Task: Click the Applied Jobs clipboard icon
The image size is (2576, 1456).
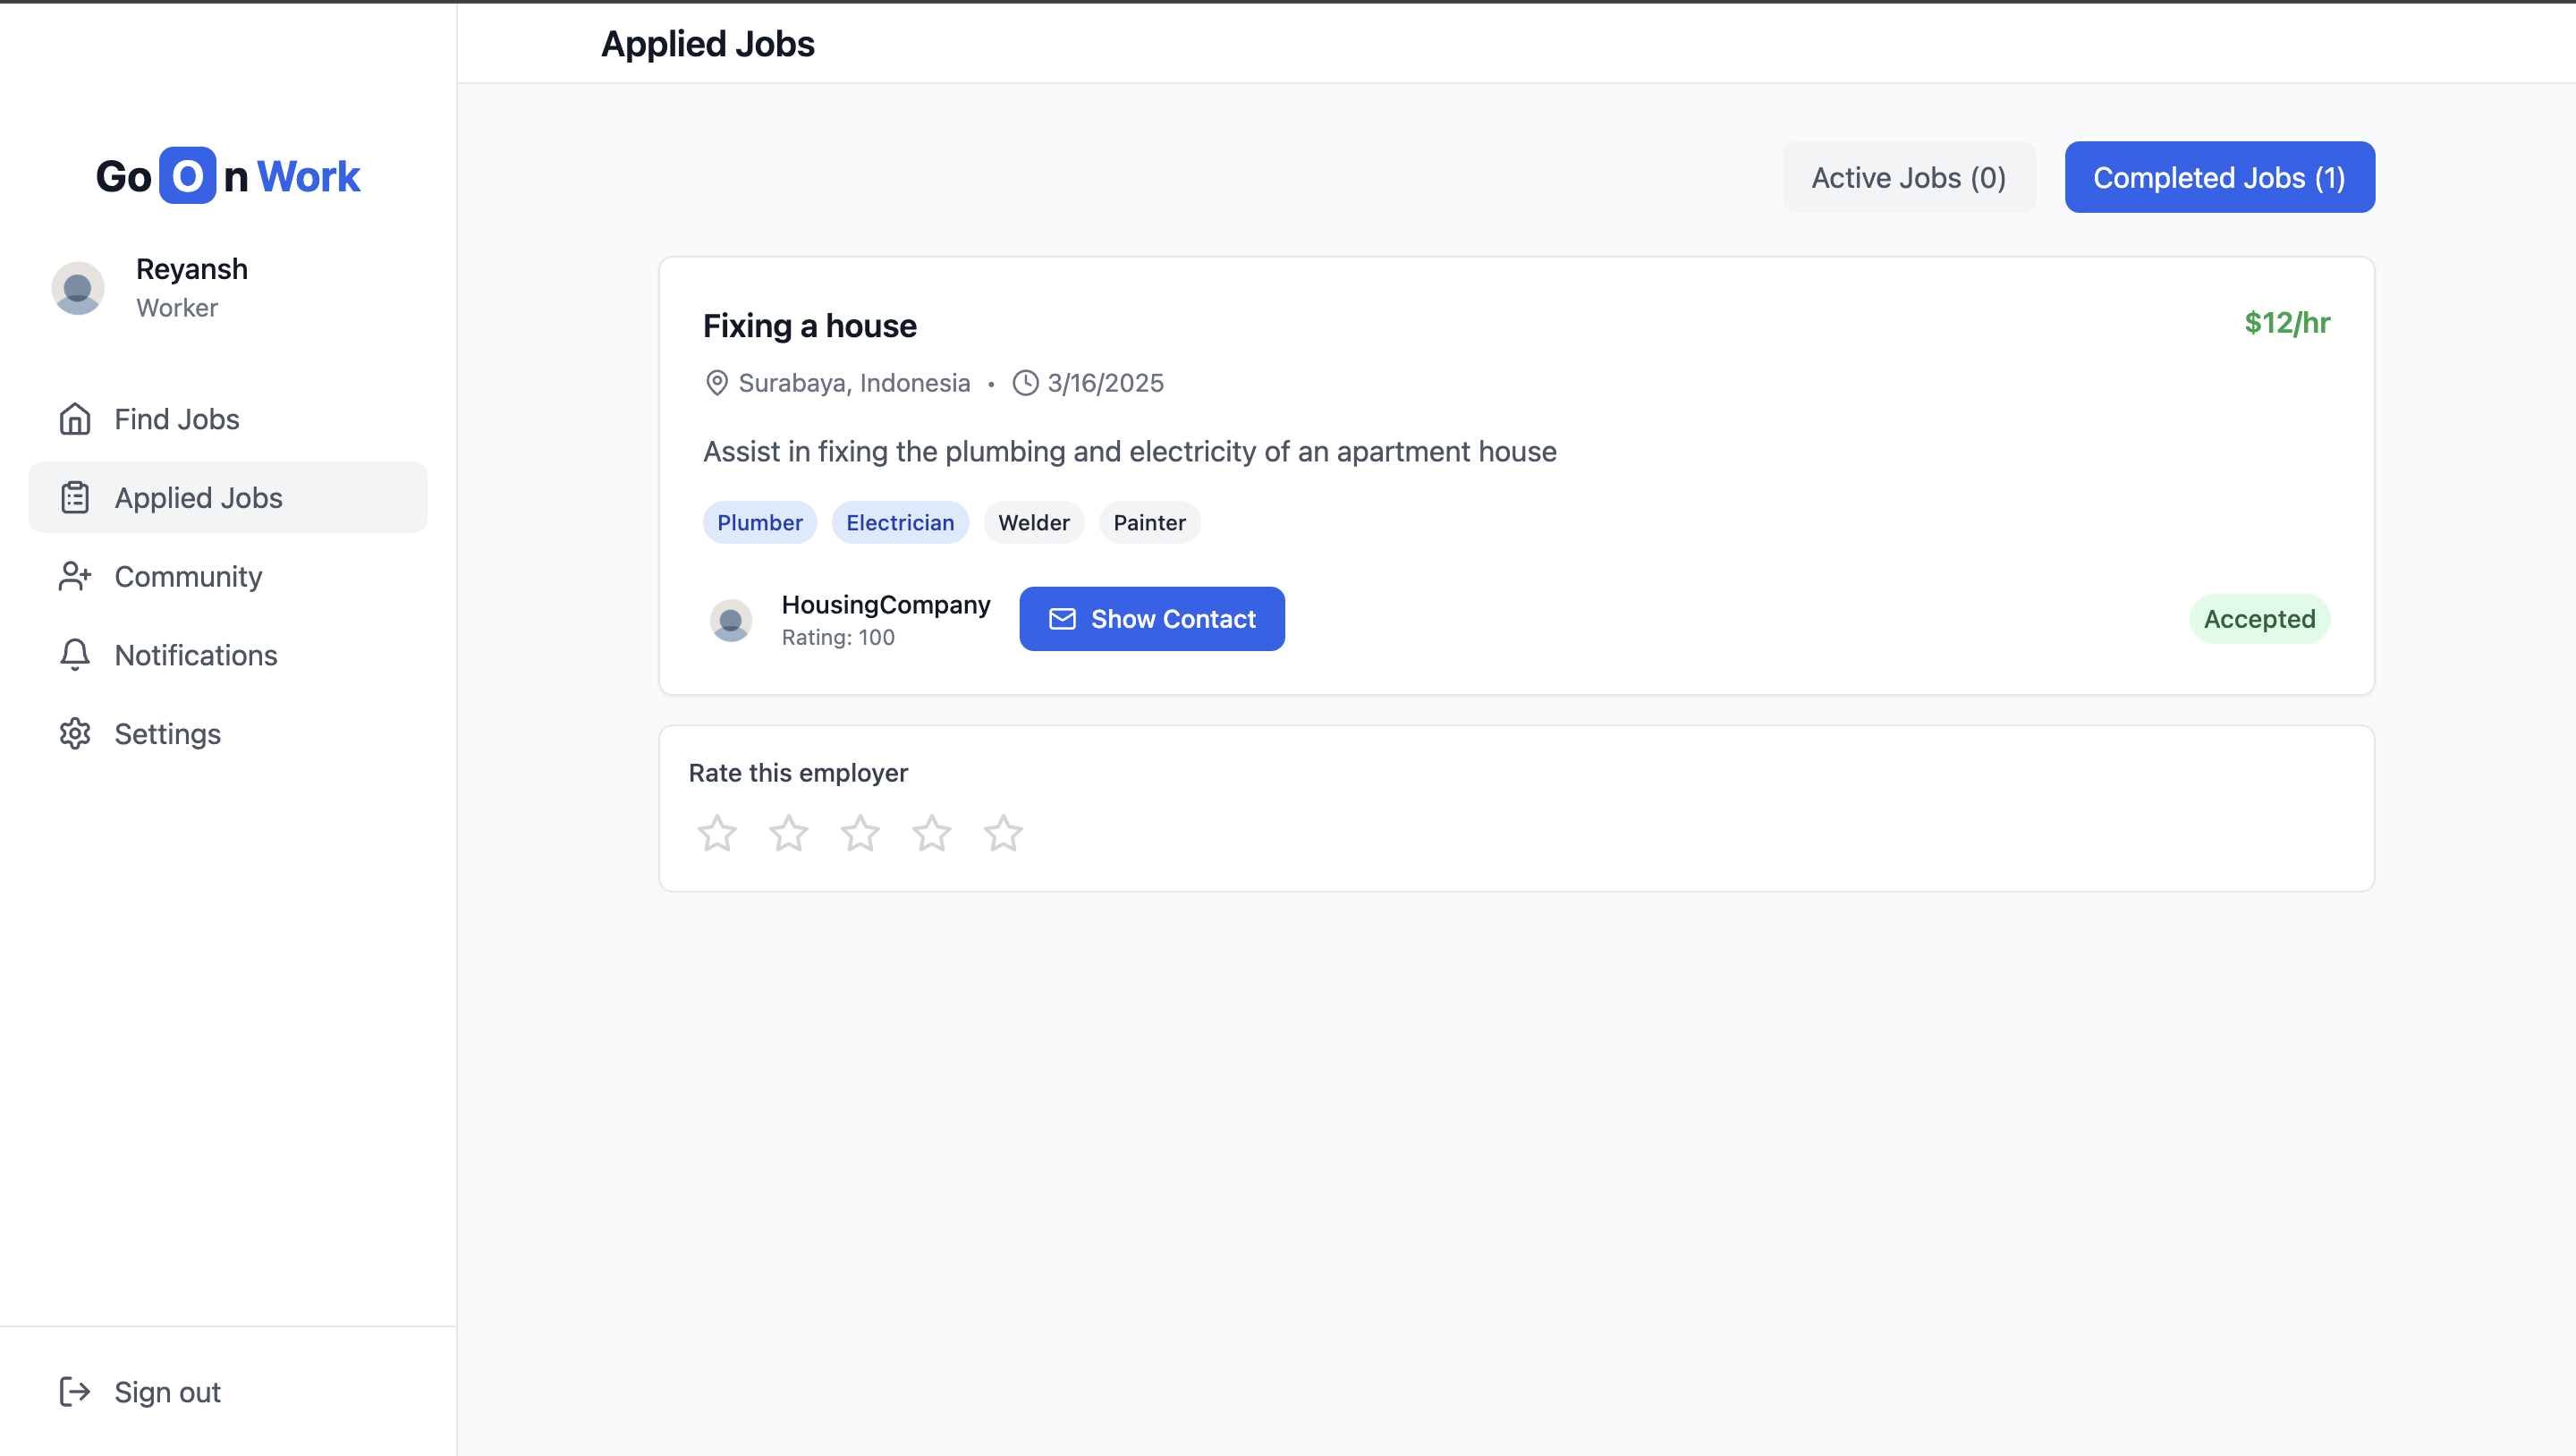Action: click(x=75, y=498)
